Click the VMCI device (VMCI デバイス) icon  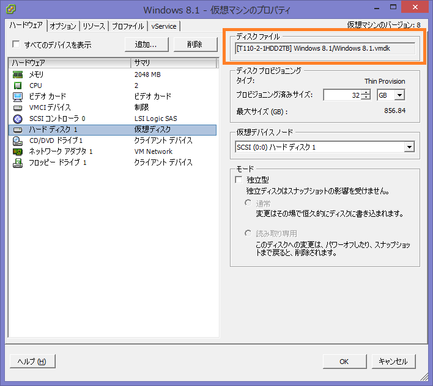coord(18,107)
